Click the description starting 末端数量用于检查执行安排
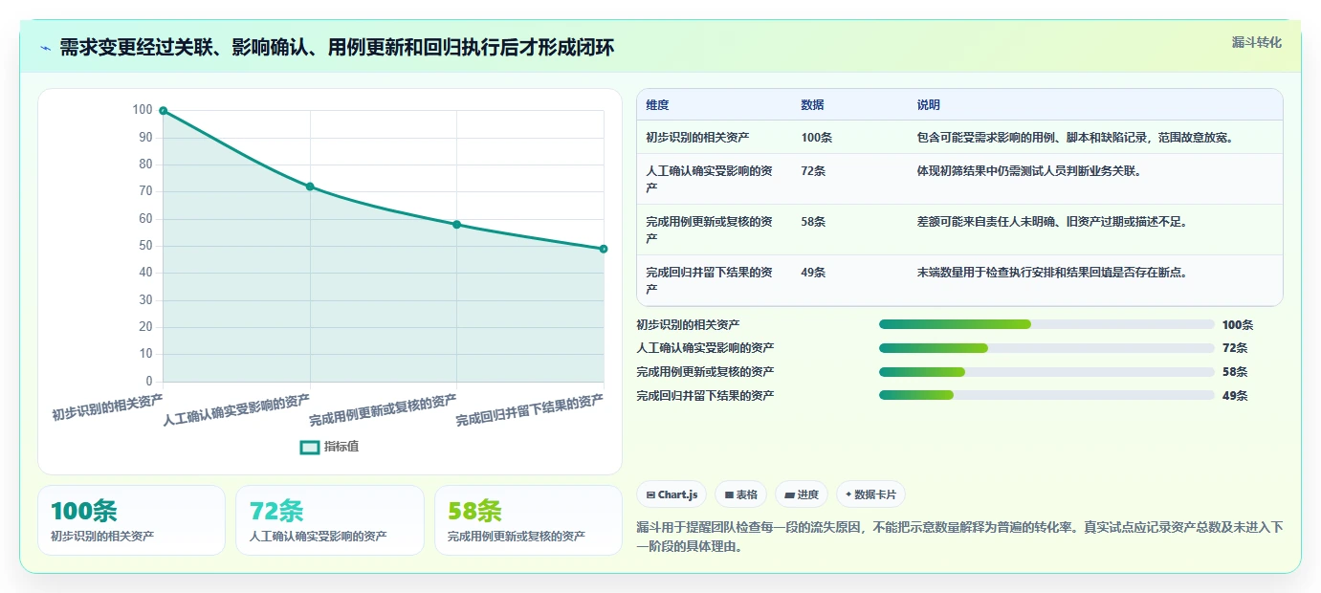This screenshot has width=1321, height=593. coord(1051,273)
